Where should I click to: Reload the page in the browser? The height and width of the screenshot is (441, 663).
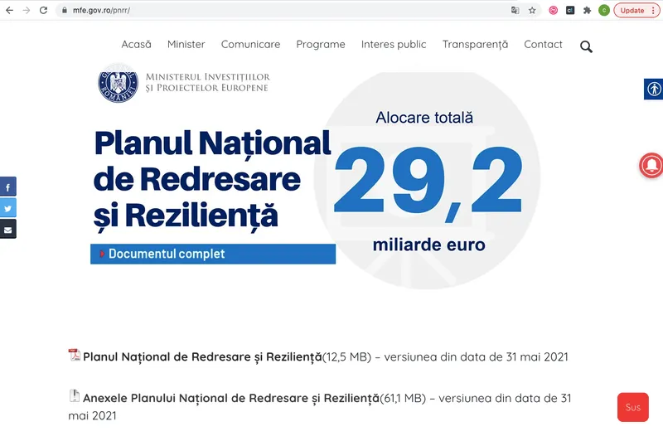point(43,11)
